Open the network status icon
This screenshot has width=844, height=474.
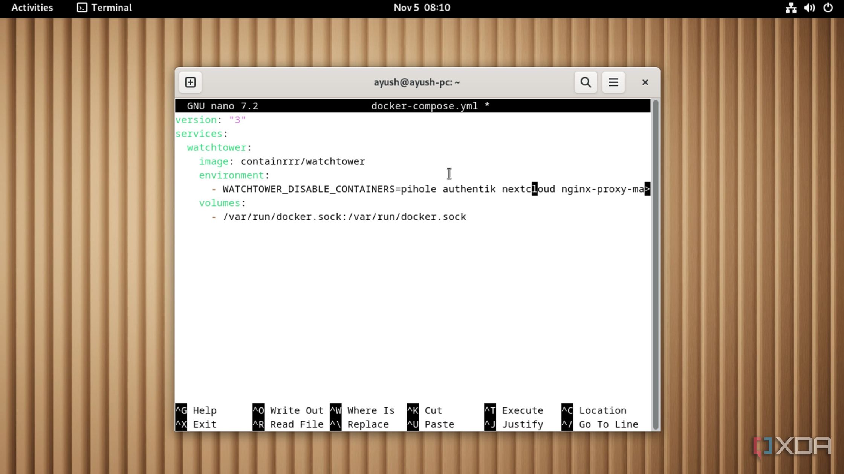click(x=790, y=8)
